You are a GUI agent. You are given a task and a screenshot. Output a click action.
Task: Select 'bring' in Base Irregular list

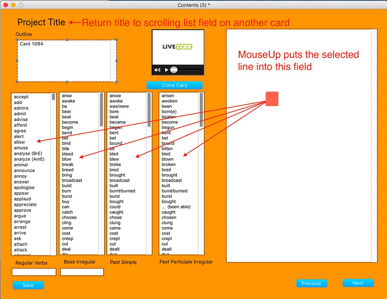[67, 175]
